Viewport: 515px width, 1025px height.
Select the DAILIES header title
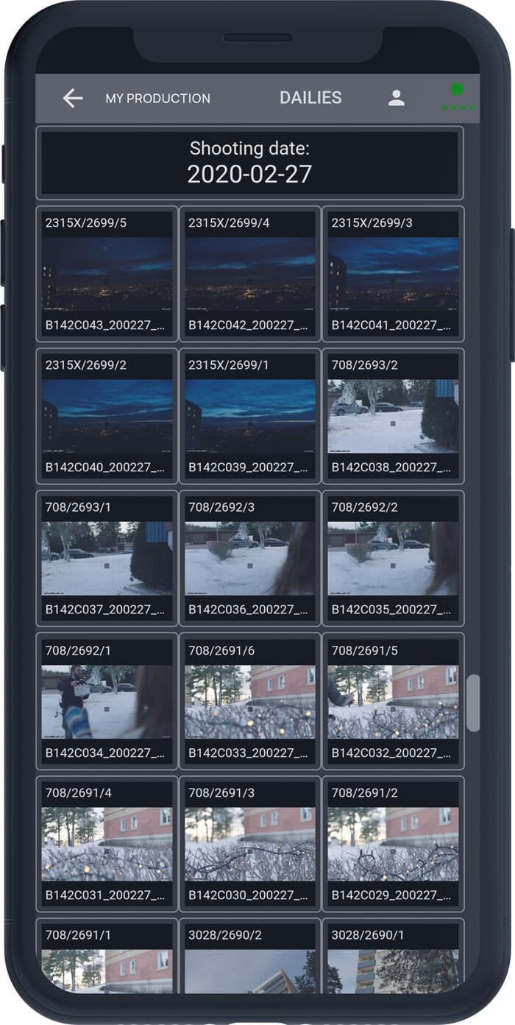click(310, 98)
